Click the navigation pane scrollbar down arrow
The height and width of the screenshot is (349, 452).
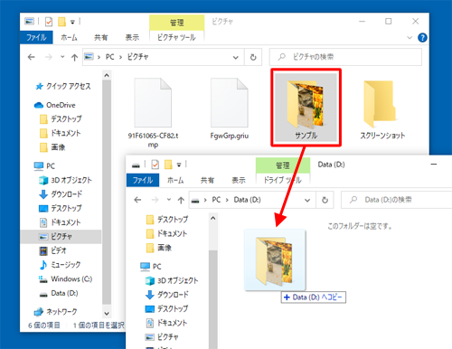coord(107,314)
